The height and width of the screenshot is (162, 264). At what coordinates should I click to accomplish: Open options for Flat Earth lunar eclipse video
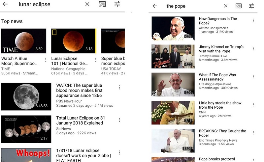click(119, 152)
